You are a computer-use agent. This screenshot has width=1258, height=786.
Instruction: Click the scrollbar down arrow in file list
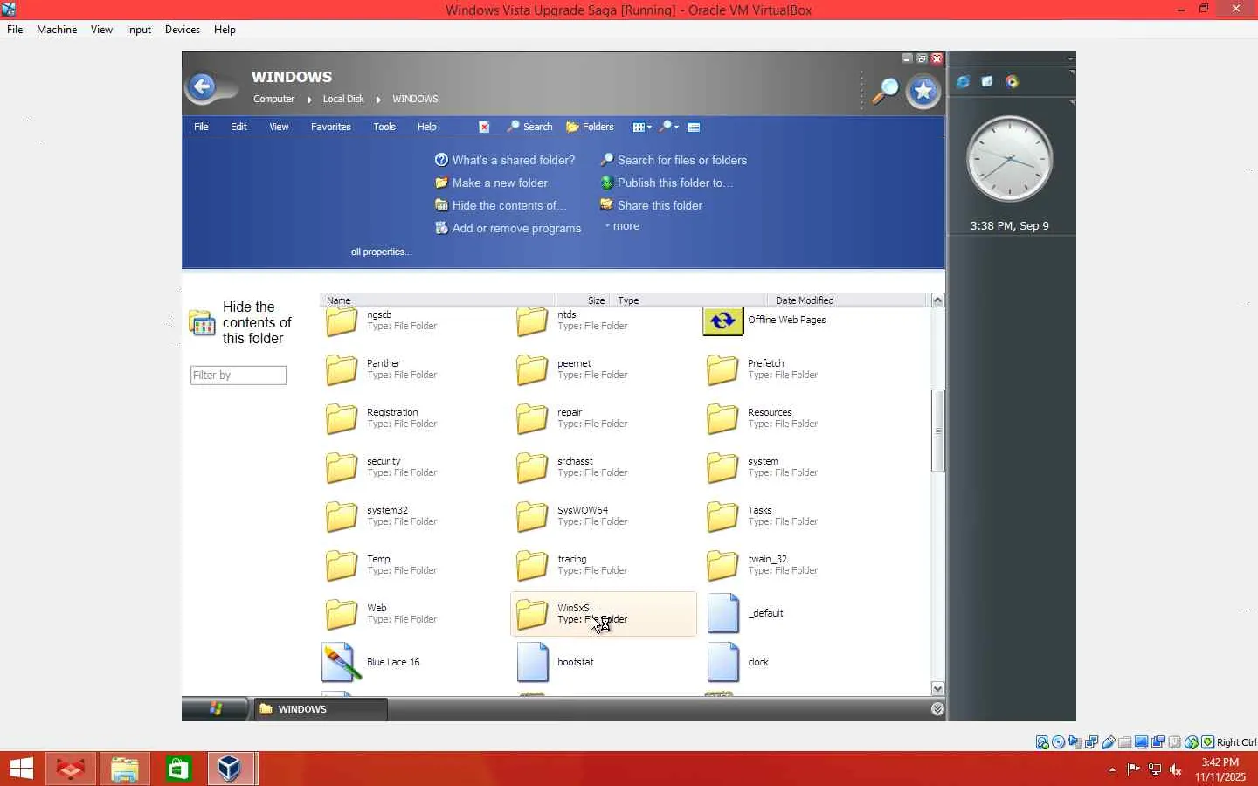point(937,688)
